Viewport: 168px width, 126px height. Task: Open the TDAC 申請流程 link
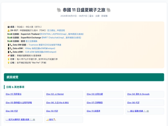click(x=61, y=30)
